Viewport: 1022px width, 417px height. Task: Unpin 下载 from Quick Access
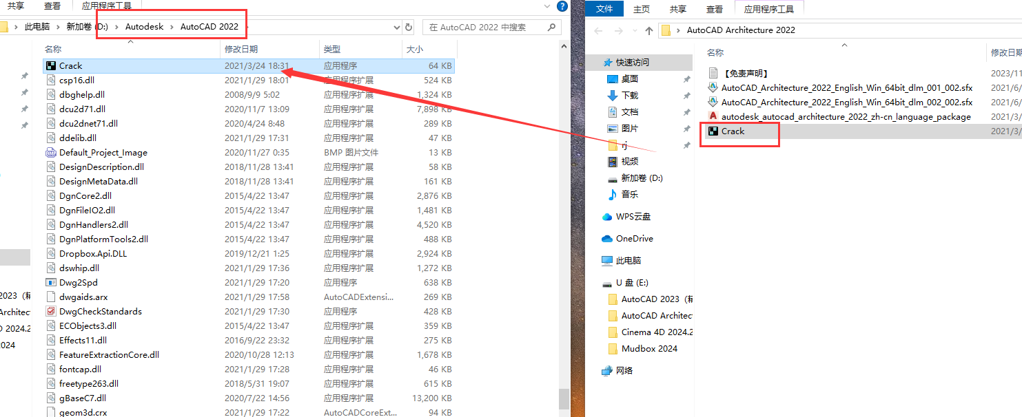click(x=686, y=95)
